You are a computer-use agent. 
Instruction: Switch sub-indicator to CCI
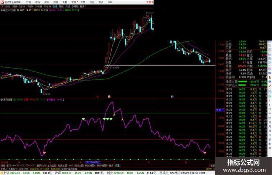[33, 166]
